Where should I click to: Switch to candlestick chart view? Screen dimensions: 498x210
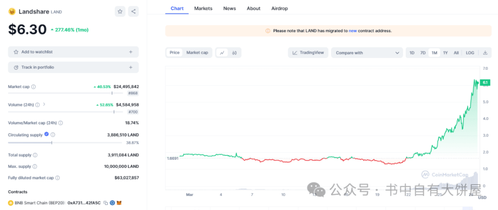coord(234,53)
